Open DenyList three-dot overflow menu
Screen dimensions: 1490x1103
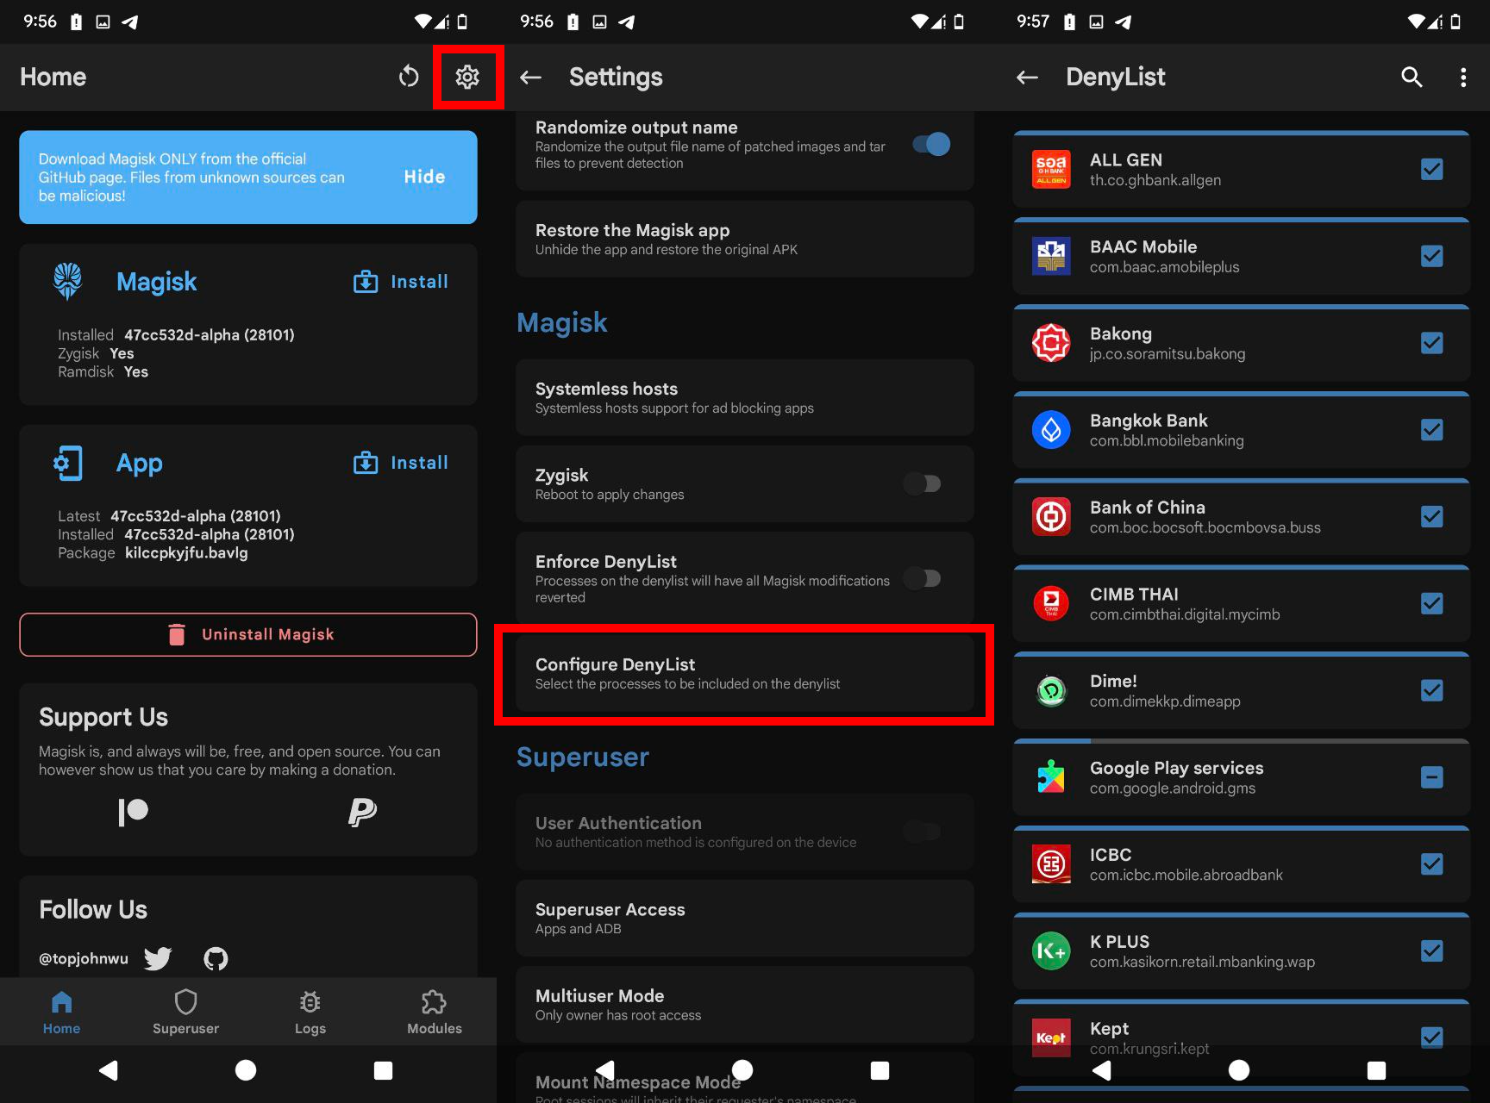pyautogui.click(x=1463, y=77)
